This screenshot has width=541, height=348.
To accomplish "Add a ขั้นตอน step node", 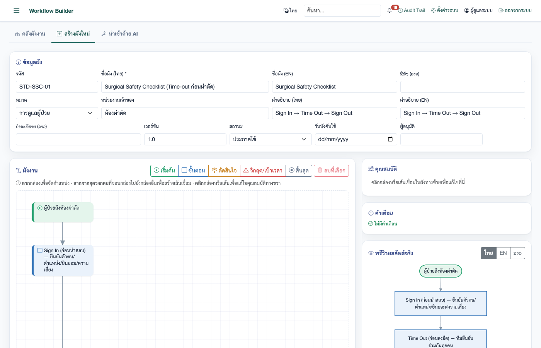I will (193, 171).
